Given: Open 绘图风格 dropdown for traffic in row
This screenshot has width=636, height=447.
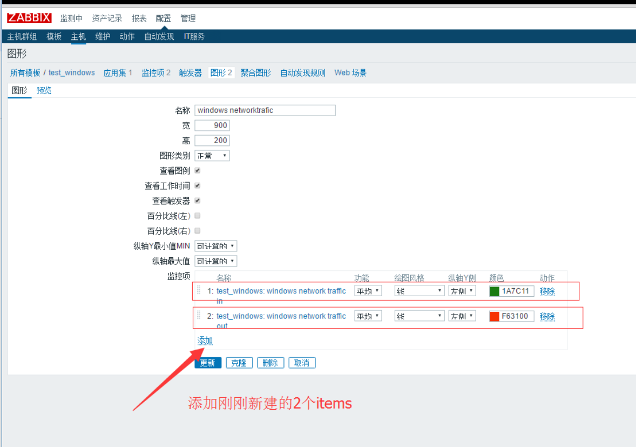Looking at the screenshot, I should tap(419, 291).
